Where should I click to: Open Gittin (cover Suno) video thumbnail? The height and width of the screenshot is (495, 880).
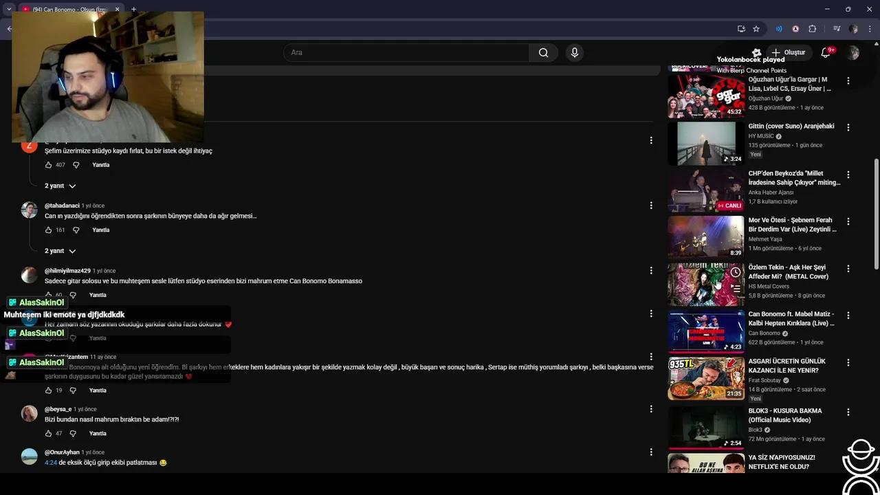706,143
